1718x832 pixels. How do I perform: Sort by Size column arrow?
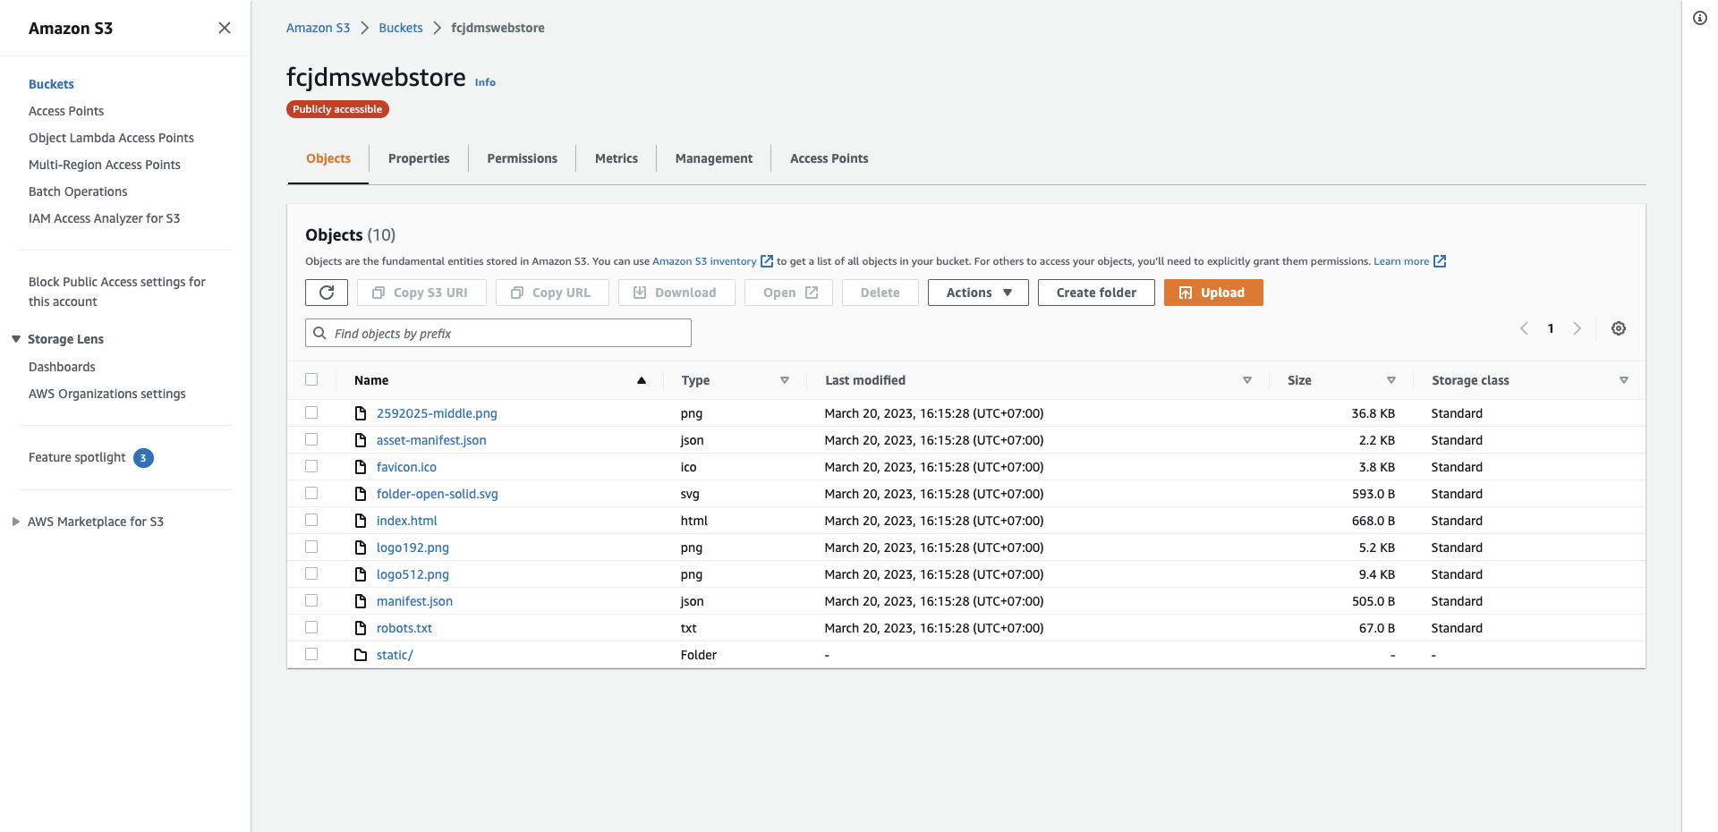[1391, 380]
